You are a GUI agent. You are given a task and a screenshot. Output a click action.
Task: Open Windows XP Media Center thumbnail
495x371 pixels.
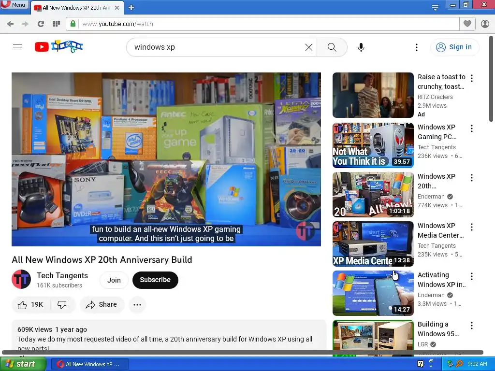coord(373,244)
